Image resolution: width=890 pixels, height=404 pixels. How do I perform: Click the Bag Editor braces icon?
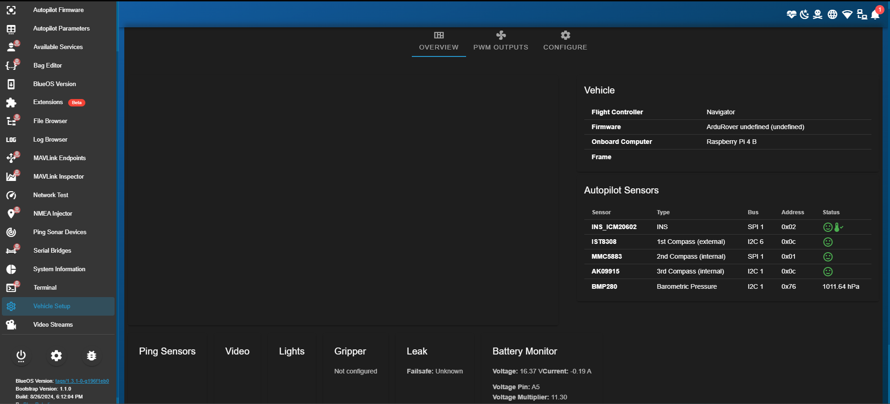tap(12, 65)
